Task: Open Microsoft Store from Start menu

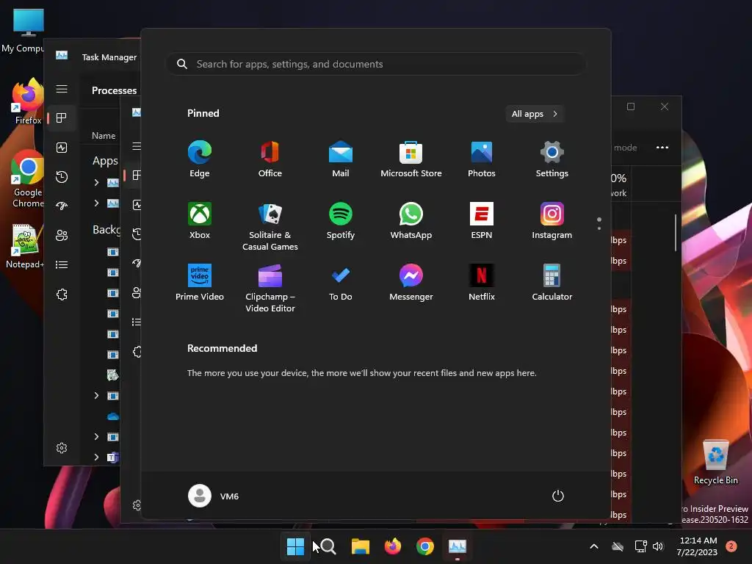Action: tap(411, 159)
